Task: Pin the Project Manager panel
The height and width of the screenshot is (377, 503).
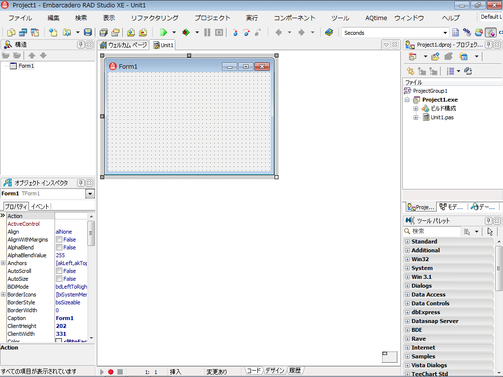Action: tap(488, 45)
